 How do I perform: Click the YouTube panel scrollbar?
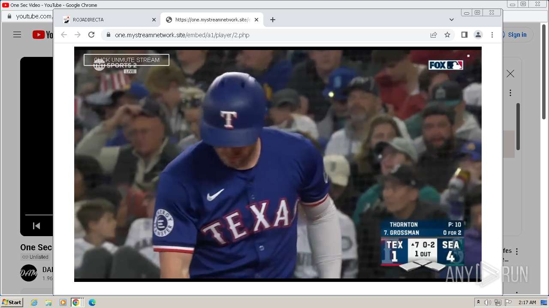[x=518, y=127]
